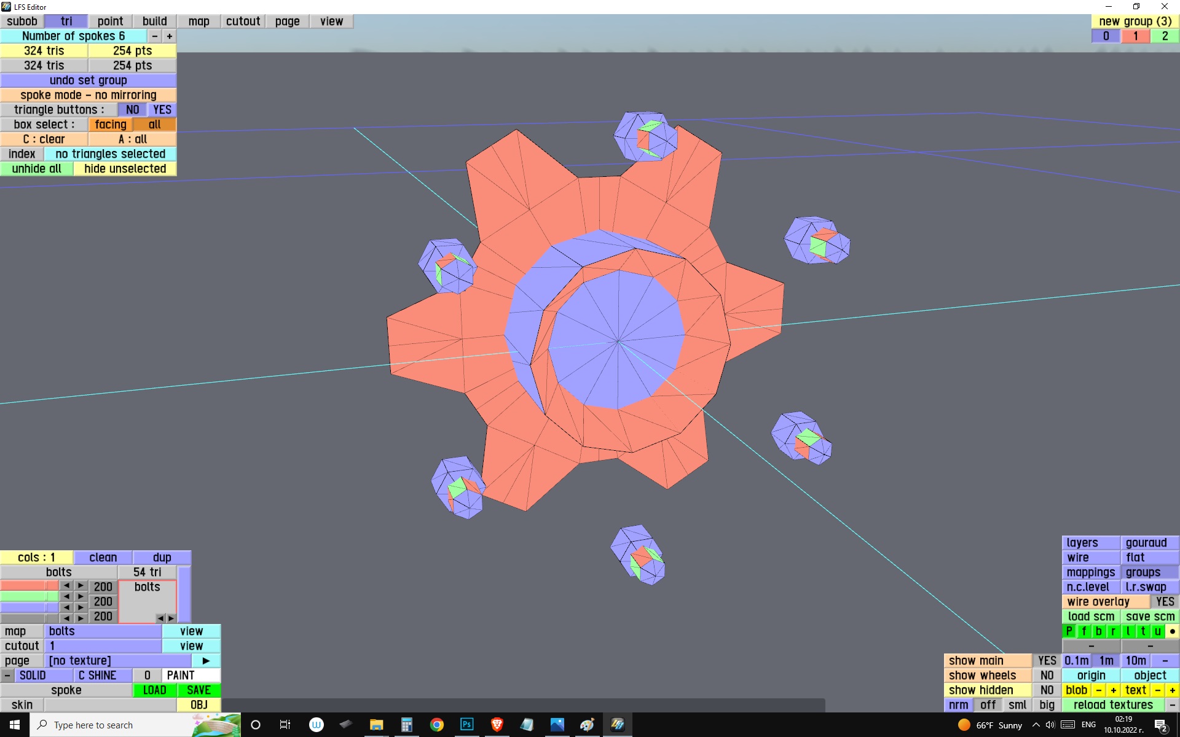
Task: Click the green SAVE button
Action: point(199,690)
